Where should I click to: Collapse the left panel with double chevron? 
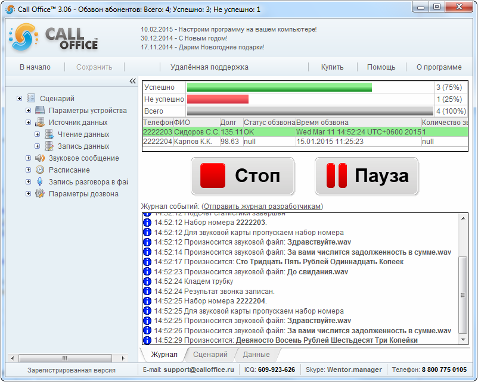[x=132, y=81]
